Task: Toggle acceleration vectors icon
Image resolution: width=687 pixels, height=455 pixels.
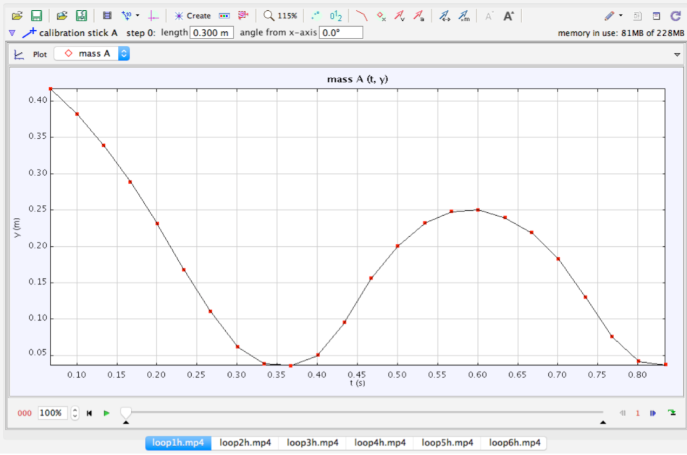Action: 419,16
